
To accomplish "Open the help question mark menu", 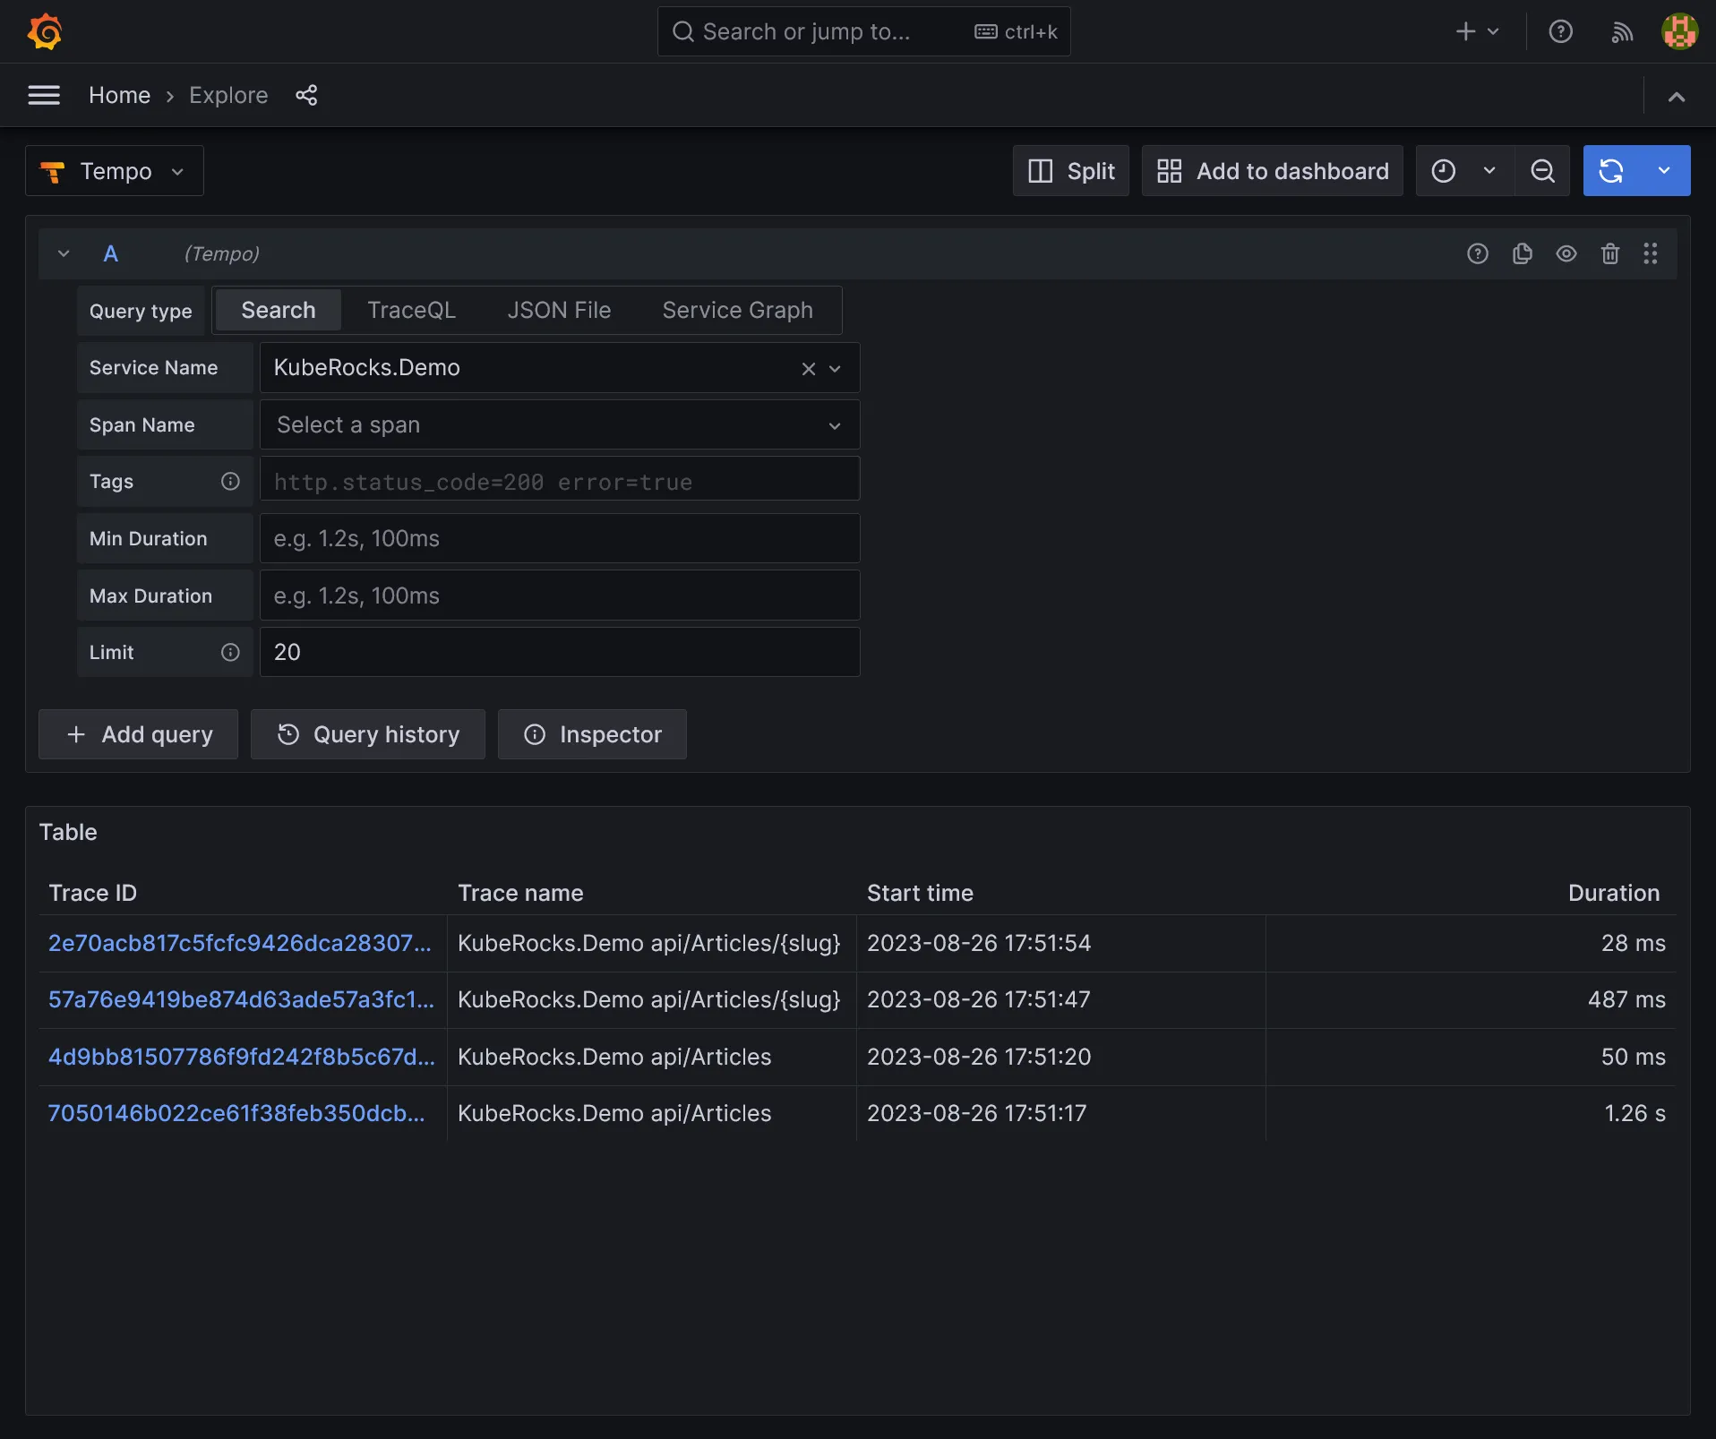I will click(1560, 32).
